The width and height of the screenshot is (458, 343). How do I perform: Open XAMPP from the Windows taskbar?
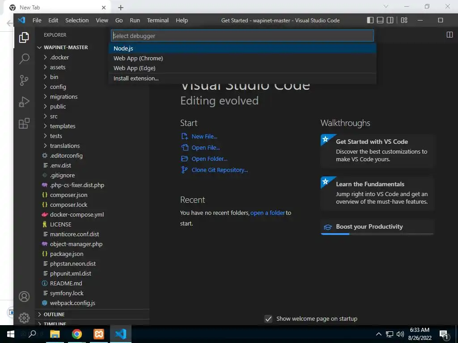[99, 334]
